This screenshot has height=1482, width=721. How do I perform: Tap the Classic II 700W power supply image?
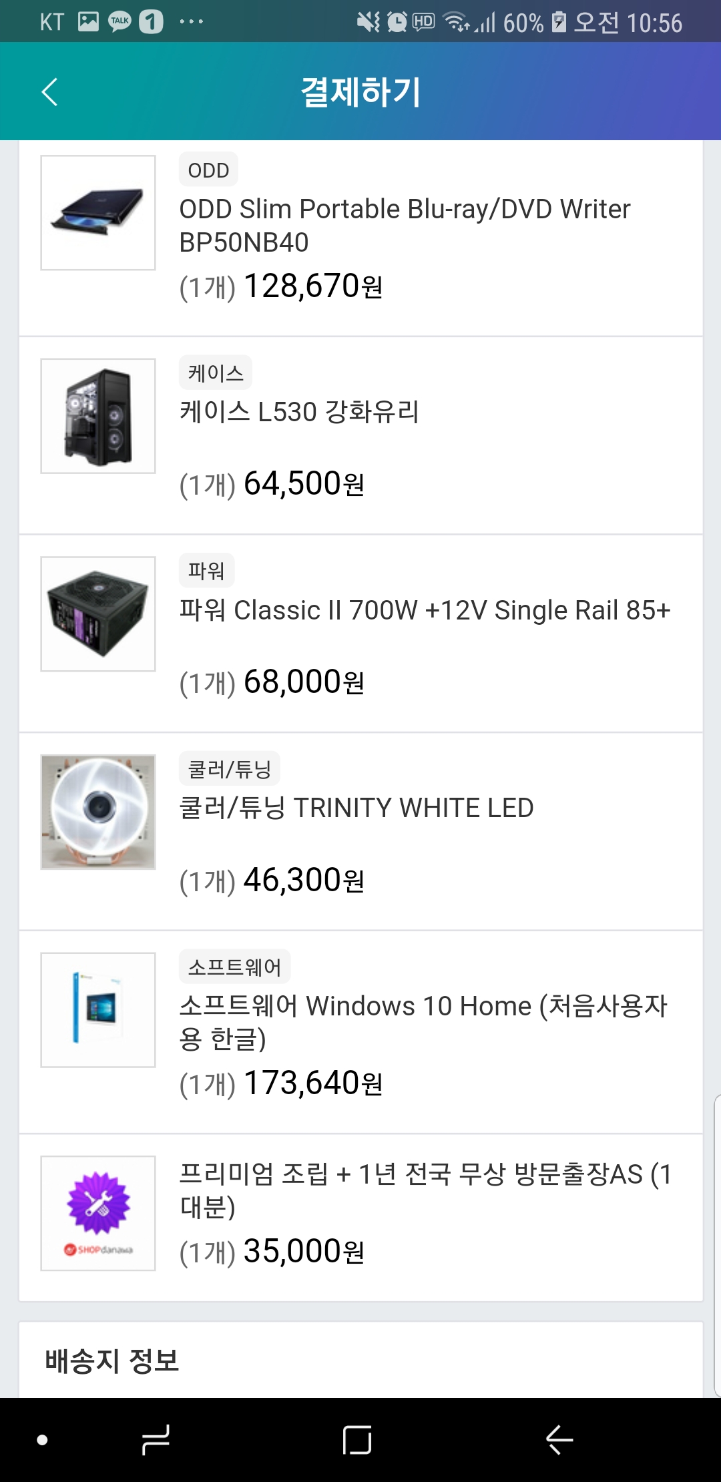point(98,614)
